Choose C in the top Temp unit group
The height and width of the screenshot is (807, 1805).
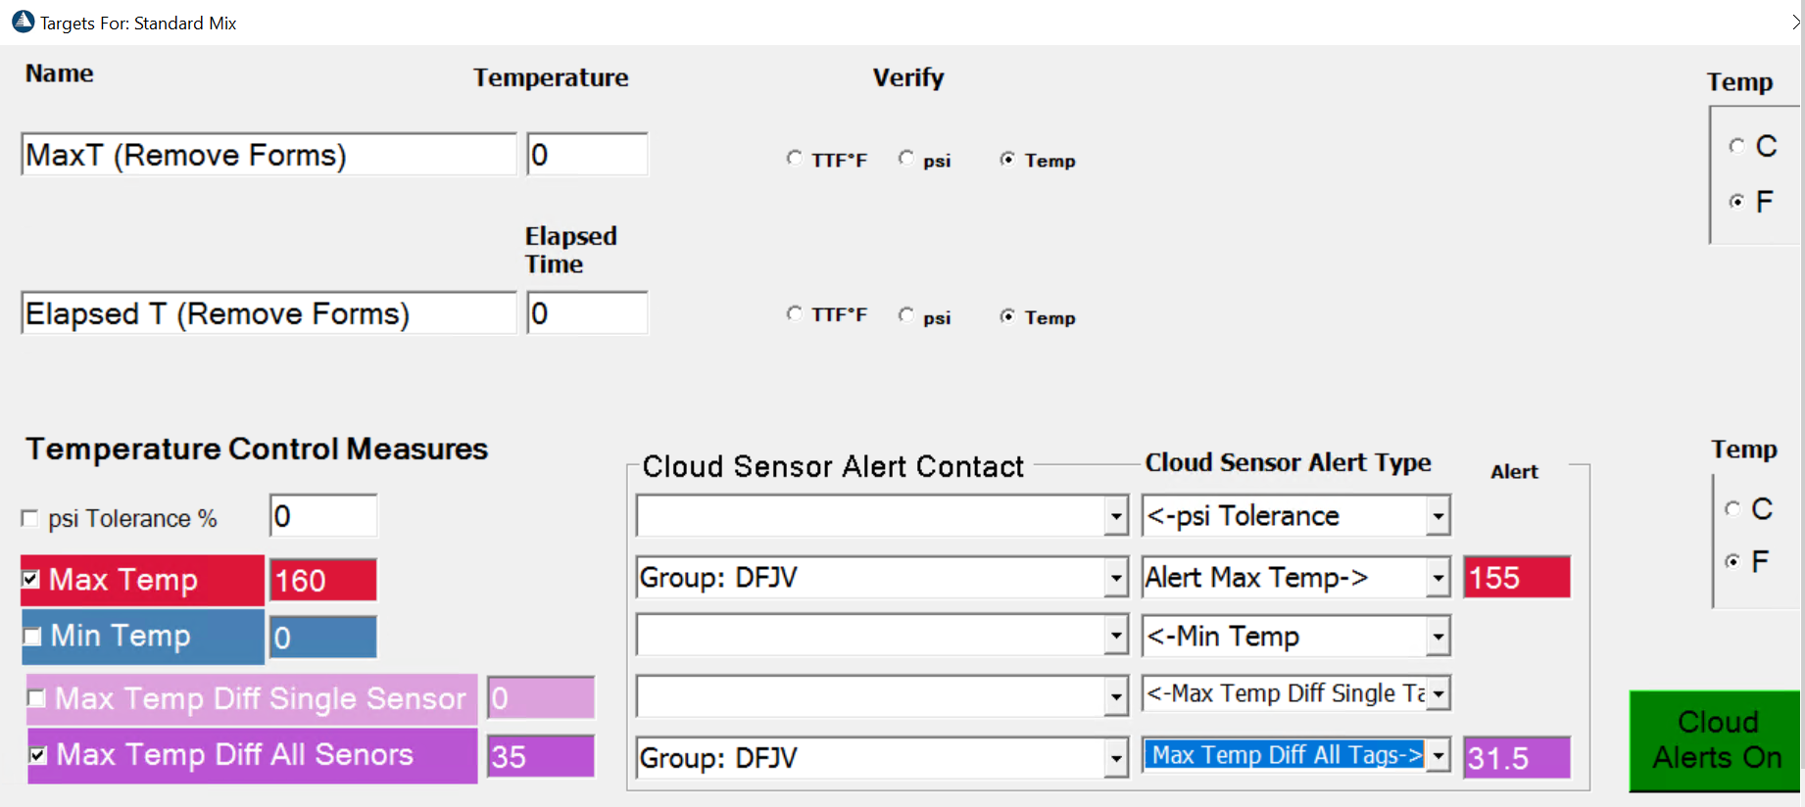[1737, 146]
